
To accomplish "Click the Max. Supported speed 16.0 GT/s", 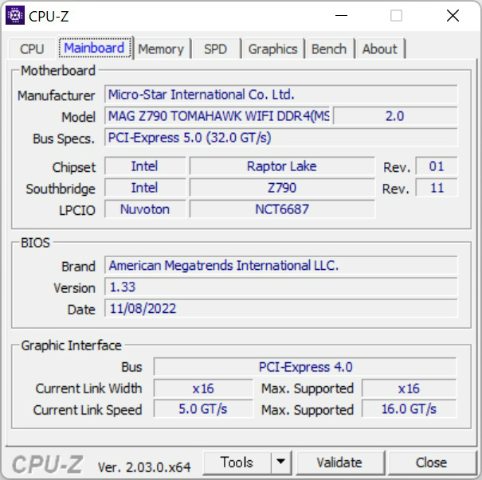I will click(x=410, y=409).
